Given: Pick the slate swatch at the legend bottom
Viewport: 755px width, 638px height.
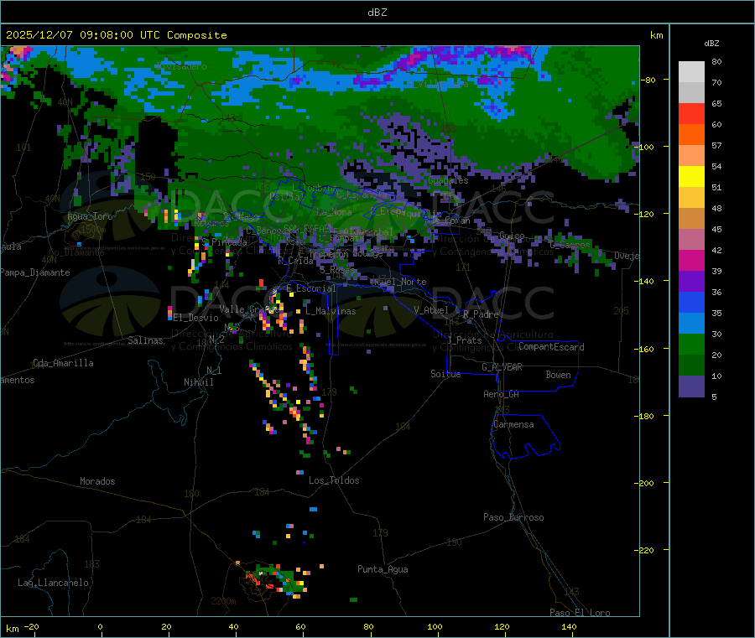Looking at the screenshot, I should point(691,386).
